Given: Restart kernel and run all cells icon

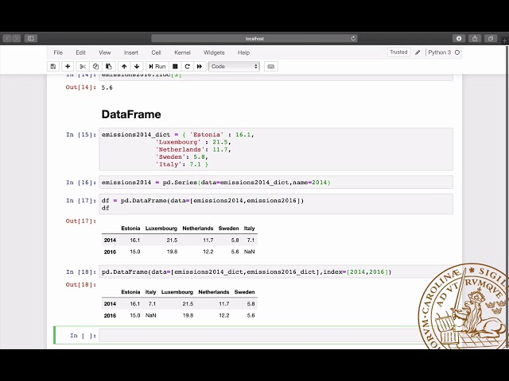Looking at the screenshot, I should (200, 67).
